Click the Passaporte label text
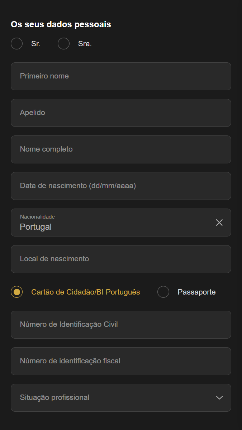The height and width of the screenshot is (430, 242). click(196, 292)
